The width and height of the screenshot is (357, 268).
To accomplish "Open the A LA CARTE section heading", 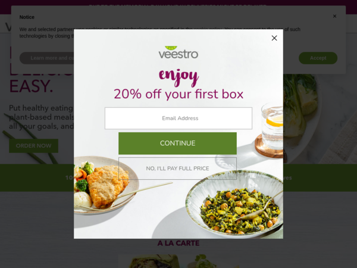I will tap(178, 244).
